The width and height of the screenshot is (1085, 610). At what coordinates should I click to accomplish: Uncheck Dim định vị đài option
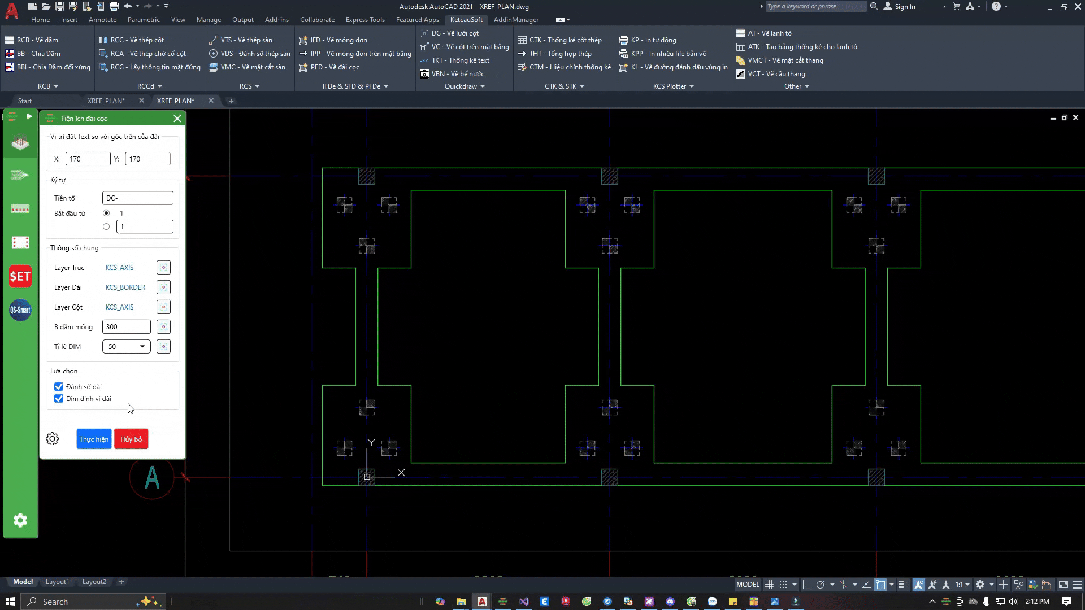59,399
